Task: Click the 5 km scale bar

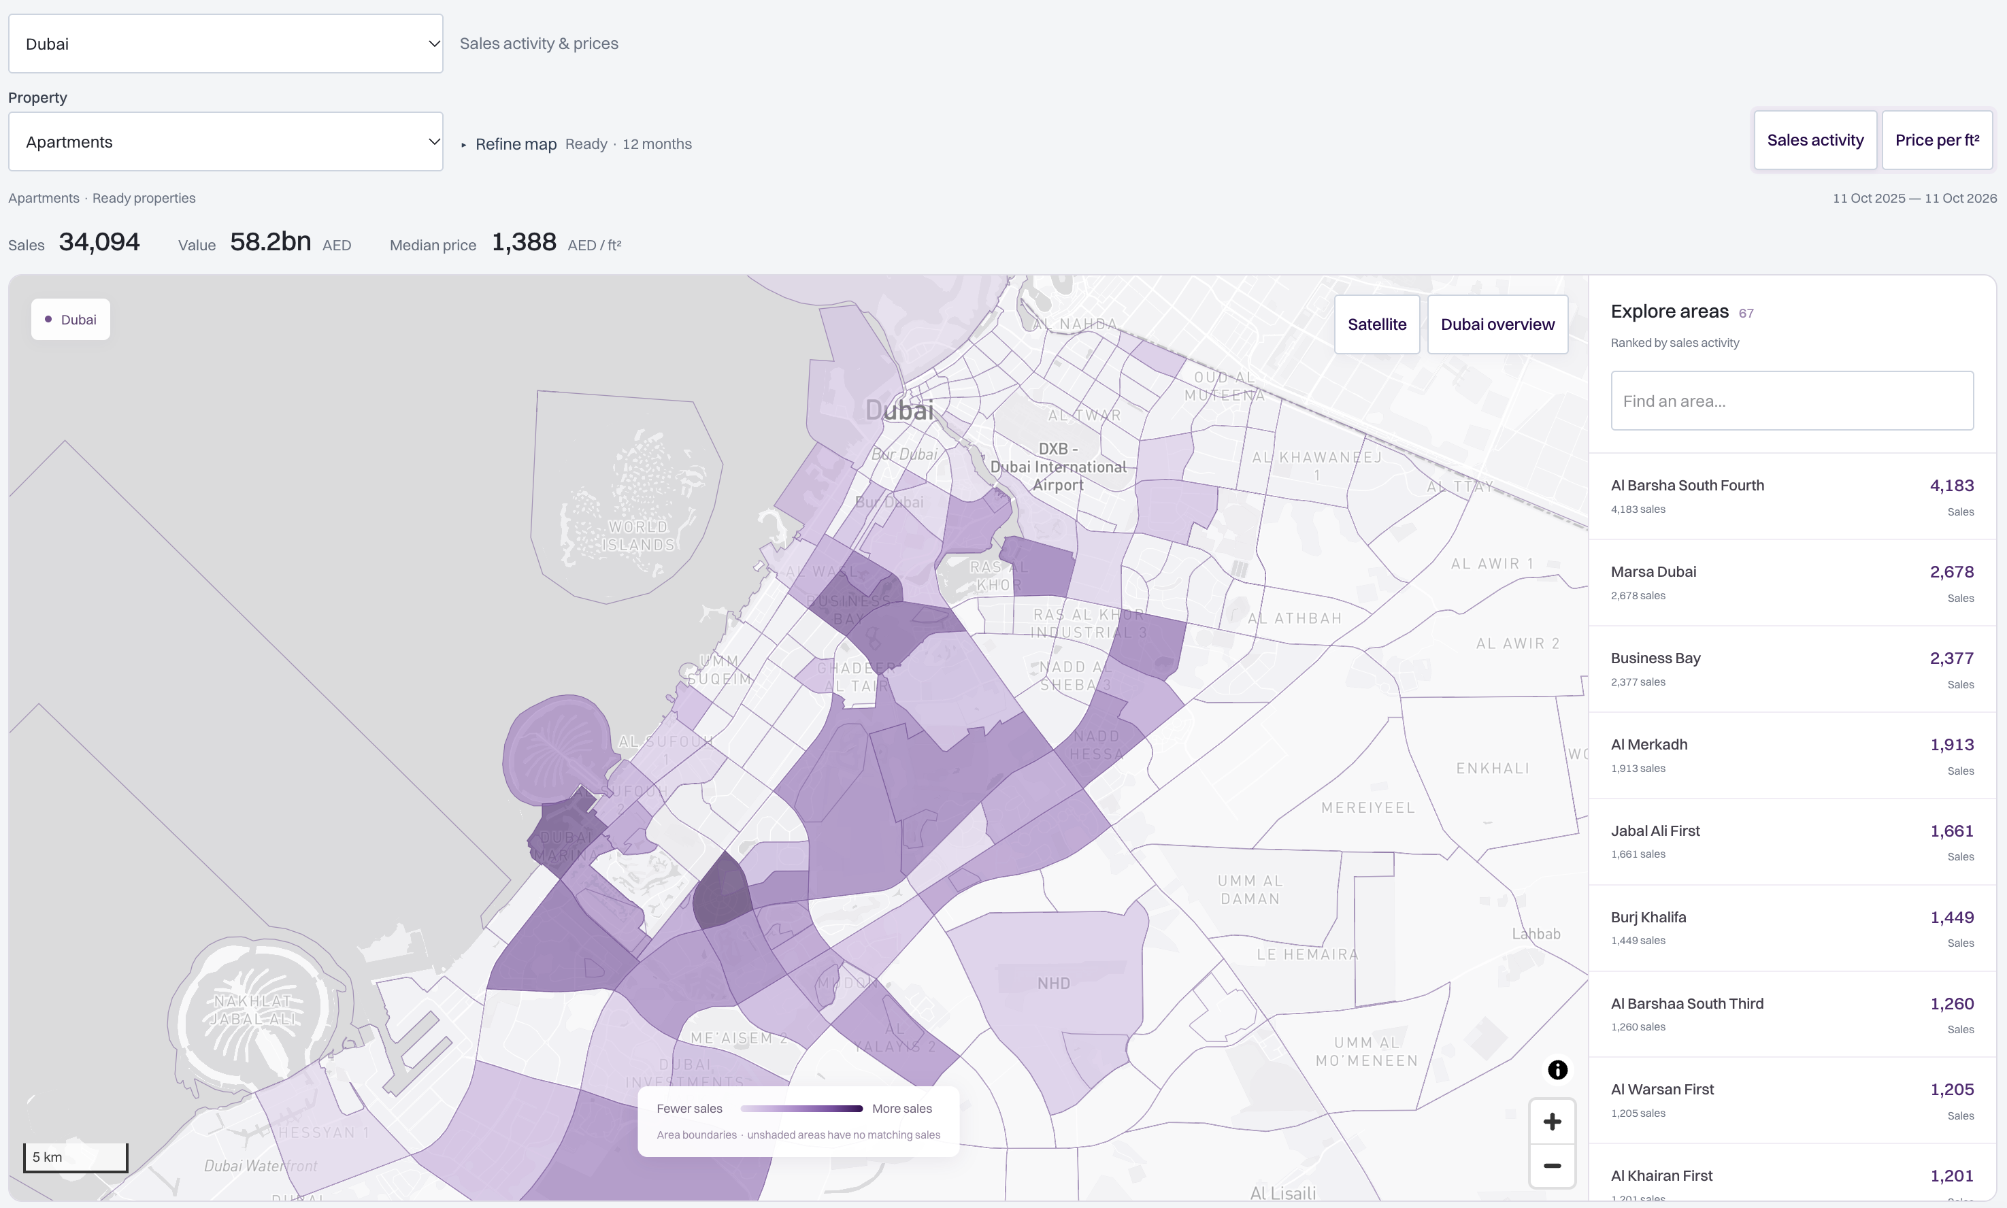Action: [76, 1157]
